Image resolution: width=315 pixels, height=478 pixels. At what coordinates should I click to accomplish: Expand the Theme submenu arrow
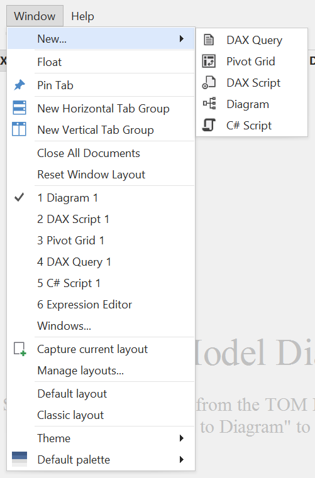pyautogui.click(x=182, y=438)
